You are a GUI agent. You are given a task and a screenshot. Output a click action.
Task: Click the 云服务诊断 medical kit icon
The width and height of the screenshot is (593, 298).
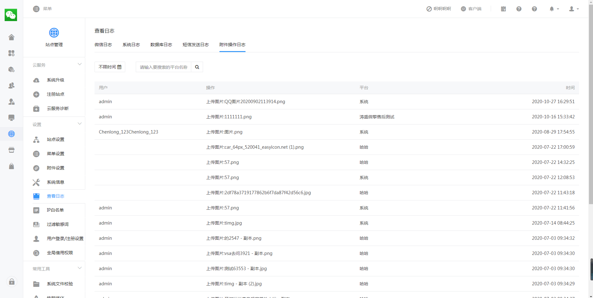pyautogui.click(x=36, y=109)
